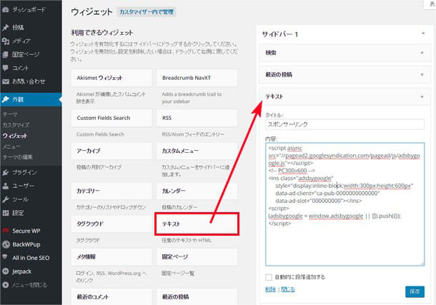Open the All in One SEO menu
The width and height of the screenshot is (436, 305).
tap(31, 258)
